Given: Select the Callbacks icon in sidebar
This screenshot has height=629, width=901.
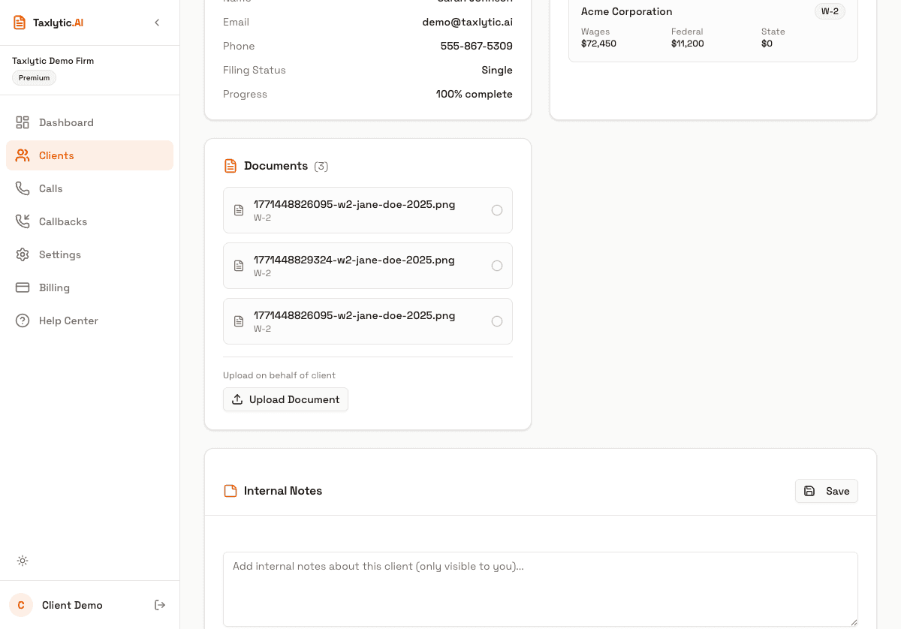Looking at the screenshot, I should click(23, 221).
